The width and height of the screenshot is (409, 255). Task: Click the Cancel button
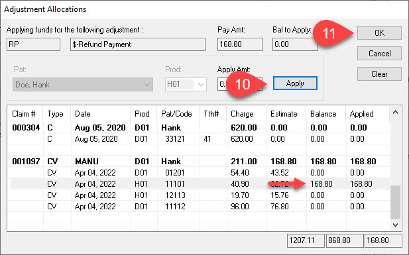point(379,54)
